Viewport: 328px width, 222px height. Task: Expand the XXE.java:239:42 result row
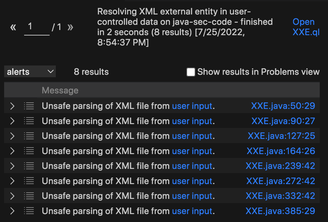point(11,166)
